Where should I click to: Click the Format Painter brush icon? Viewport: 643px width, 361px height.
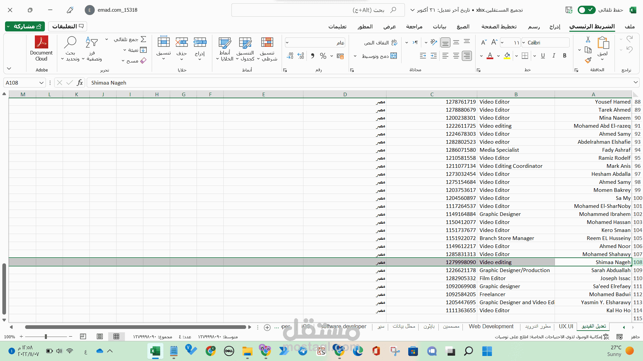point(588,61)
